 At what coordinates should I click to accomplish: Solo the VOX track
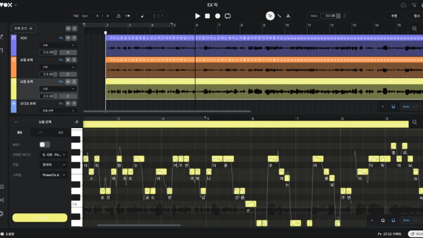74,38
